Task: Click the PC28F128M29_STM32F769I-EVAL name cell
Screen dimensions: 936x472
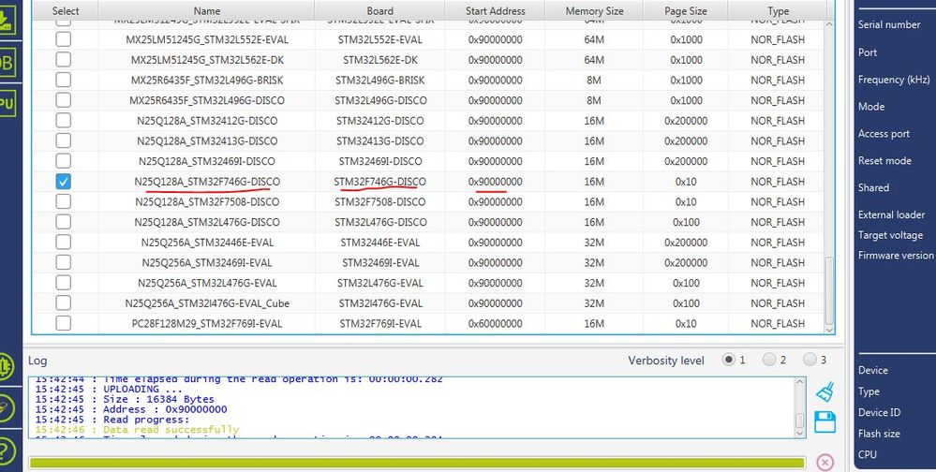Action: (x=206, y=323)
